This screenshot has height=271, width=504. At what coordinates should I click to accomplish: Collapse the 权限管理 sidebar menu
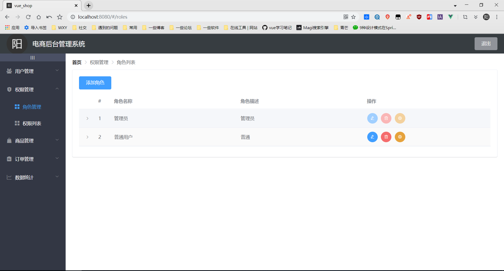[33, 89]
